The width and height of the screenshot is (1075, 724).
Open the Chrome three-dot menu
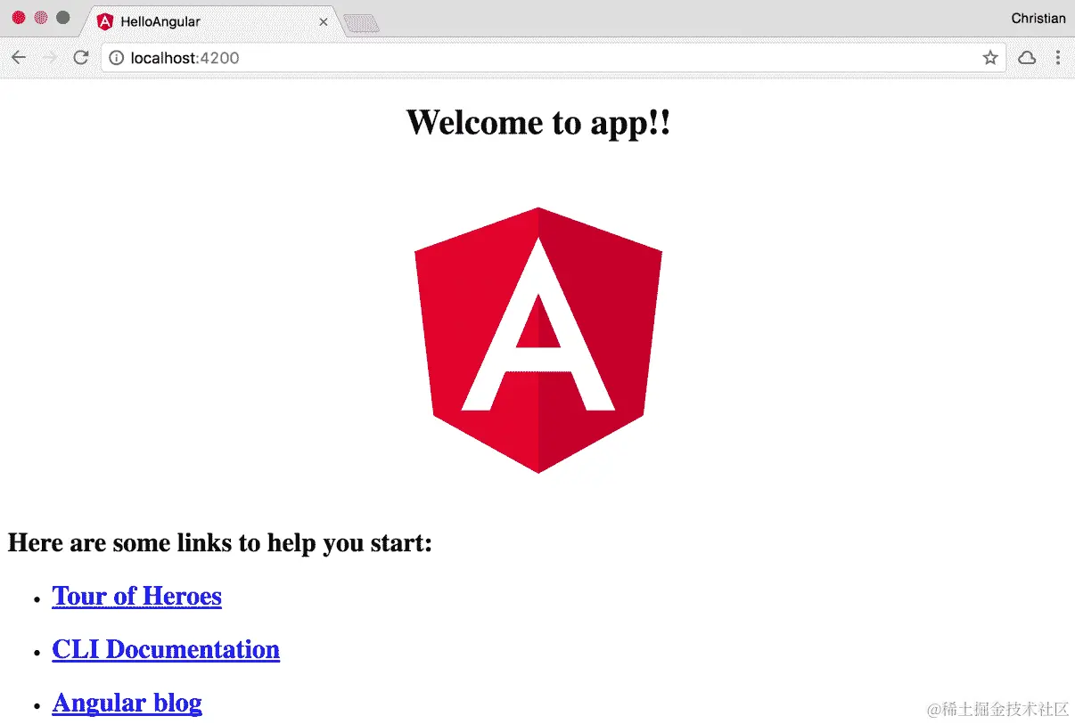point(1058,58)
